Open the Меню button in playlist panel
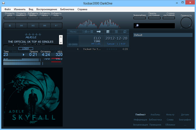The height and width of the screenshot is (130, 196). coord(73,32)
